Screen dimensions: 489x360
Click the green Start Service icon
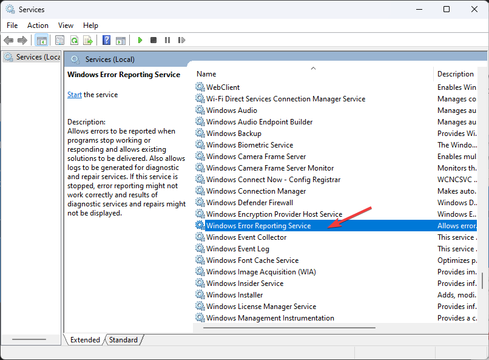point(140,40)
